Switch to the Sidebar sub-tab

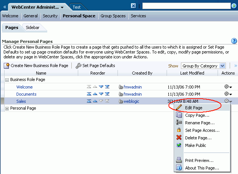(x=32, y=27)
